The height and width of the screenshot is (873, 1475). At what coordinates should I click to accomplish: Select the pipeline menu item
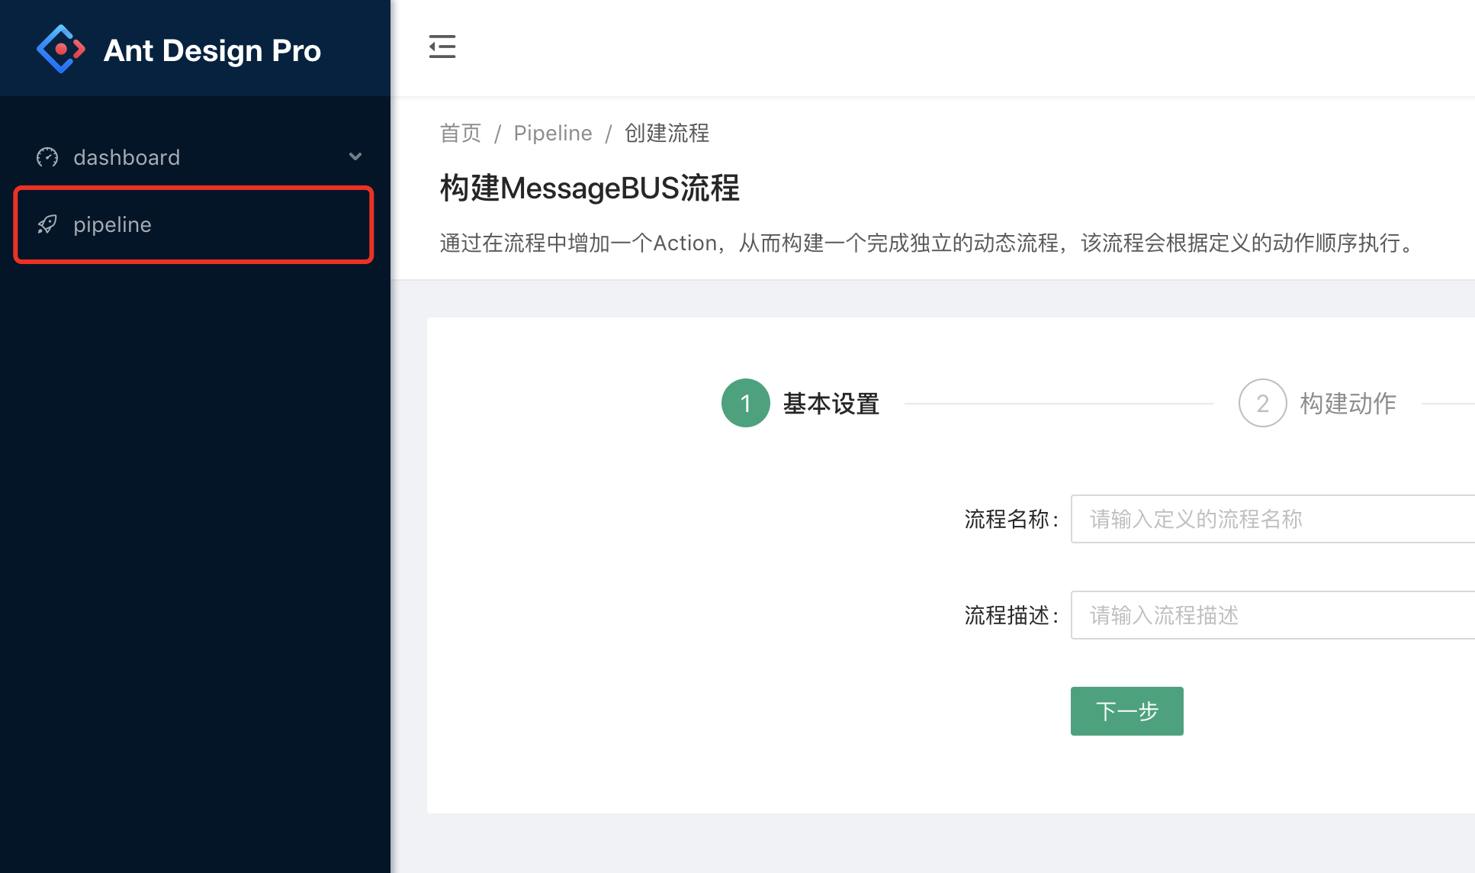point(112,224)
